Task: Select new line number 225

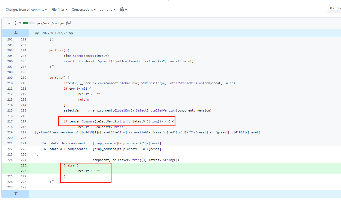Action: (23, 165)
